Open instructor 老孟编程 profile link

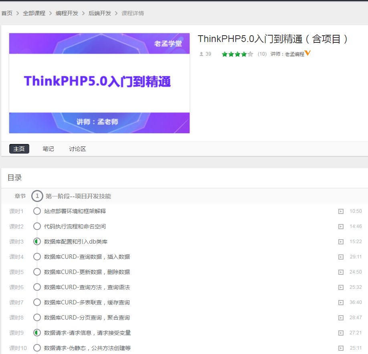pyautogui.click(x=295, y=54)
